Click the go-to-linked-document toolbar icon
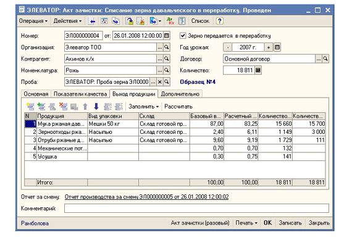352x240 pixels. pyautogui.click(x=116, y=21)
